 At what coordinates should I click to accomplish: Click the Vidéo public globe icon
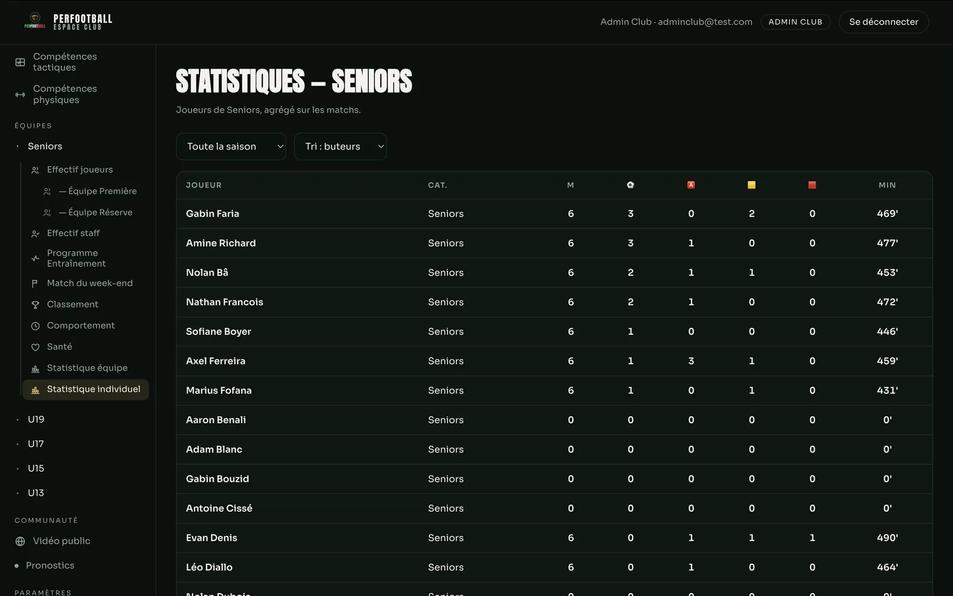point(20,541)
